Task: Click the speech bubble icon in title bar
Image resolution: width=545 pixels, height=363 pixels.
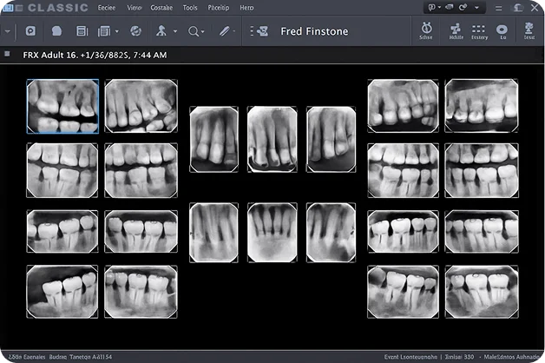Action: coord(431,7)
